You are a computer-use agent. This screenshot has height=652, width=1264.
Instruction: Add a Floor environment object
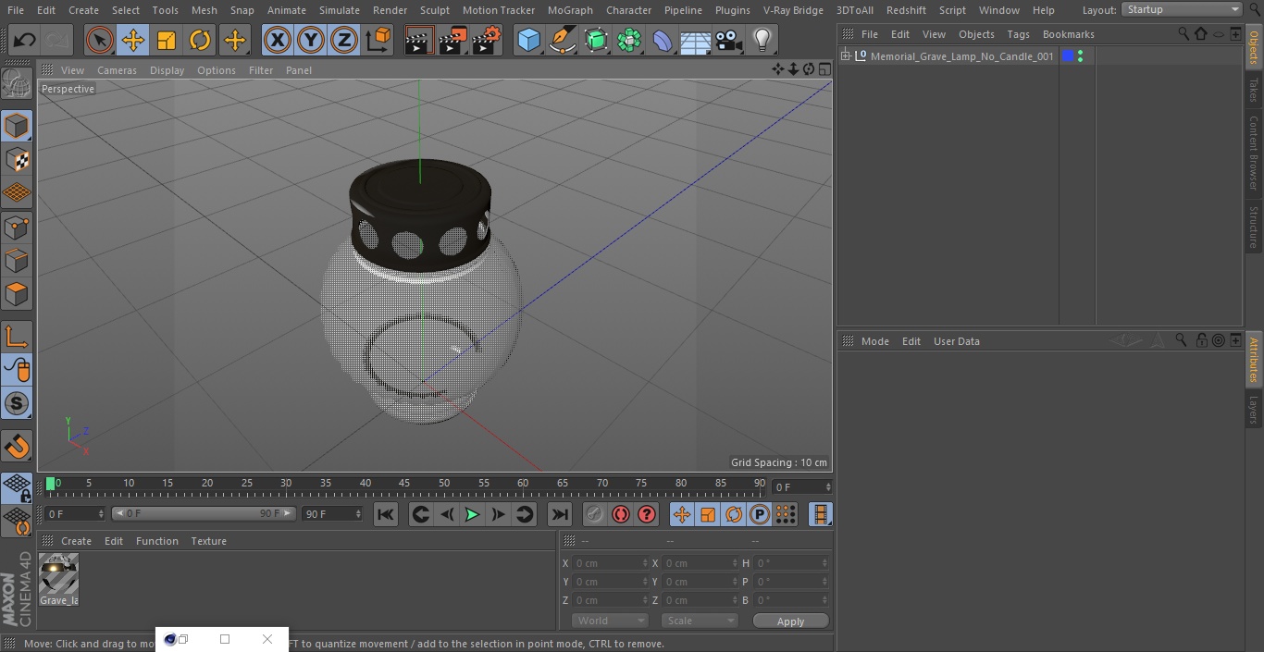tap(696, 41)
